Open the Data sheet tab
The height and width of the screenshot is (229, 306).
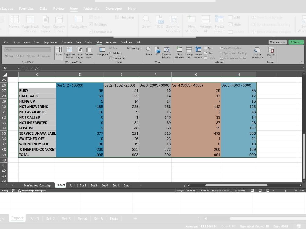pyautogui.click(x=126, y=185)
